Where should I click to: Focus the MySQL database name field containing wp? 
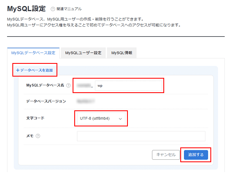(x=128, y=86)
